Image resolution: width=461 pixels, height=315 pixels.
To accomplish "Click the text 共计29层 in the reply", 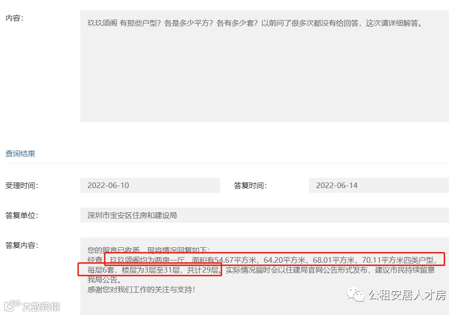I will click(x=203, y=270).
